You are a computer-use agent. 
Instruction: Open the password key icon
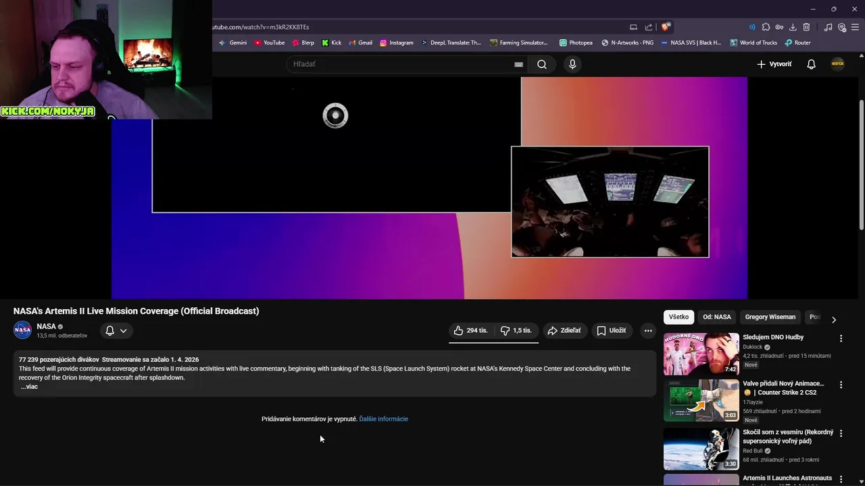tap(779, 27)
